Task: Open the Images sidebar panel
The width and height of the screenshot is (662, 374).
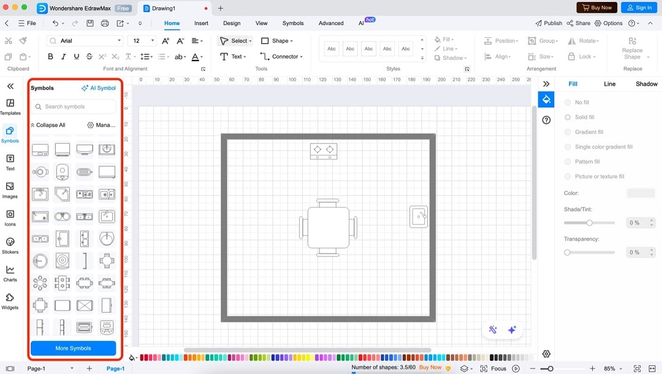Action: (10, 190)
